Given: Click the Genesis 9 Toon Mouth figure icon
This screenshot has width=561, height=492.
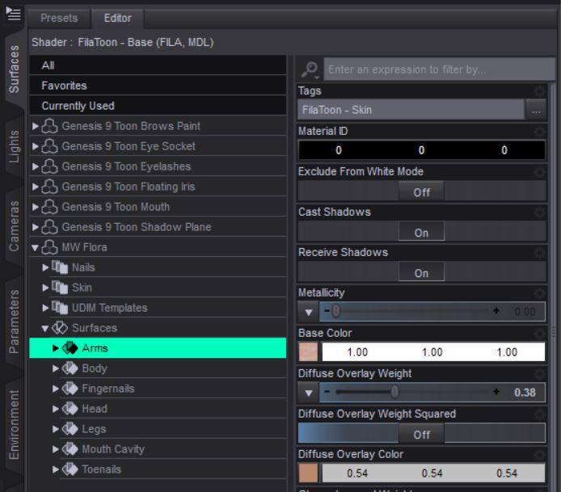Looking at the screenshot, I should tap(50, 207).
